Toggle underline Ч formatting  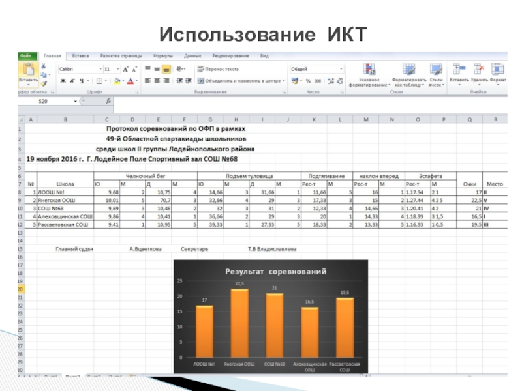81,81
